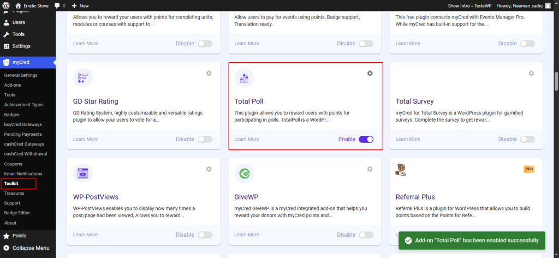Go to Badges submenu item
Image resolution: width=559 pixels, height=258 pixels.
point(11,115)
